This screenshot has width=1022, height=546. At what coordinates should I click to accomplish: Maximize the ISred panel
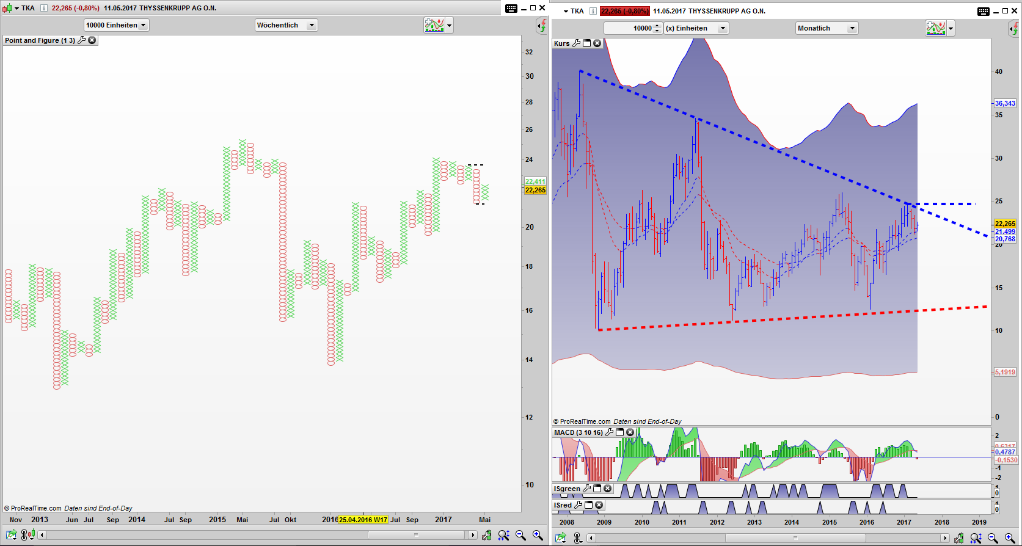click(589, 505)
